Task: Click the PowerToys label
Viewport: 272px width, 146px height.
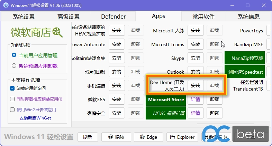Action: click(251, 31)
